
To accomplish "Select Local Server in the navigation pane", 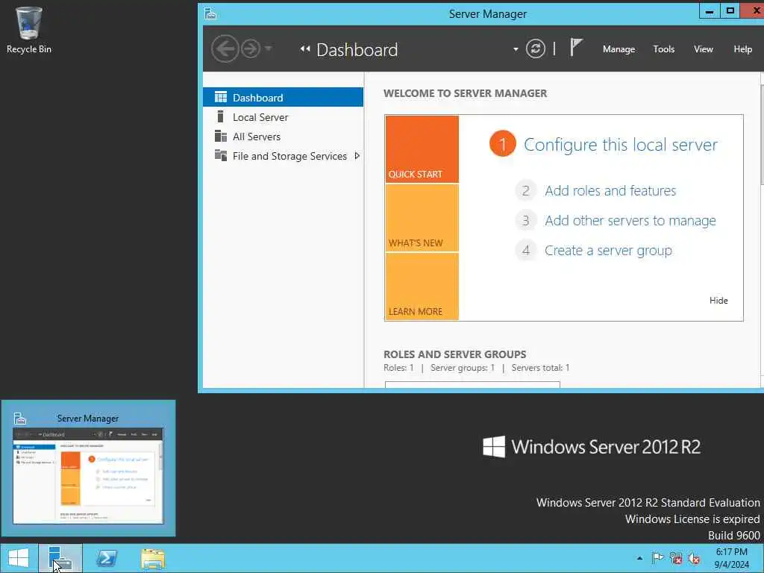I will [283, 117].
